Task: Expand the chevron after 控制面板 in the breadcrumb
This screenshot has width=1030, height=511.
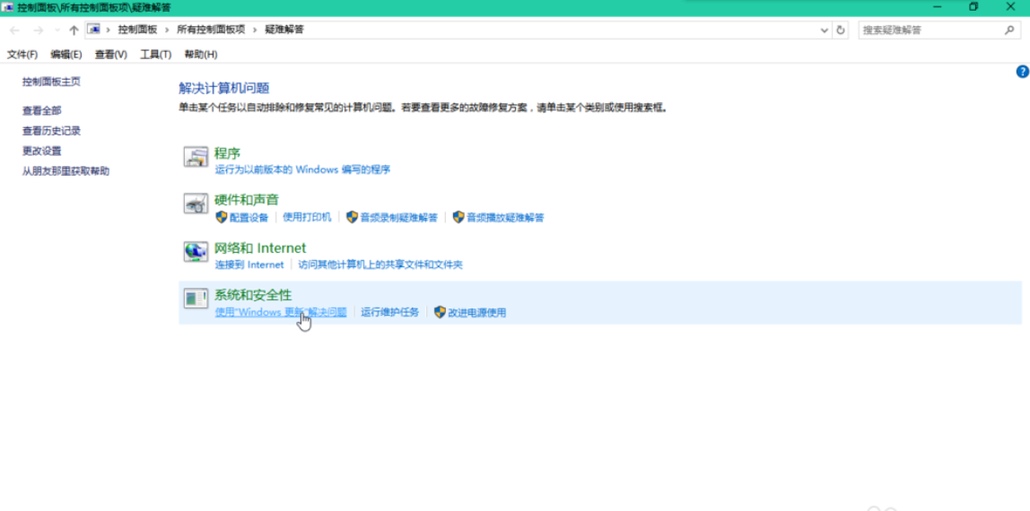Action: click(x=167, y=30)
